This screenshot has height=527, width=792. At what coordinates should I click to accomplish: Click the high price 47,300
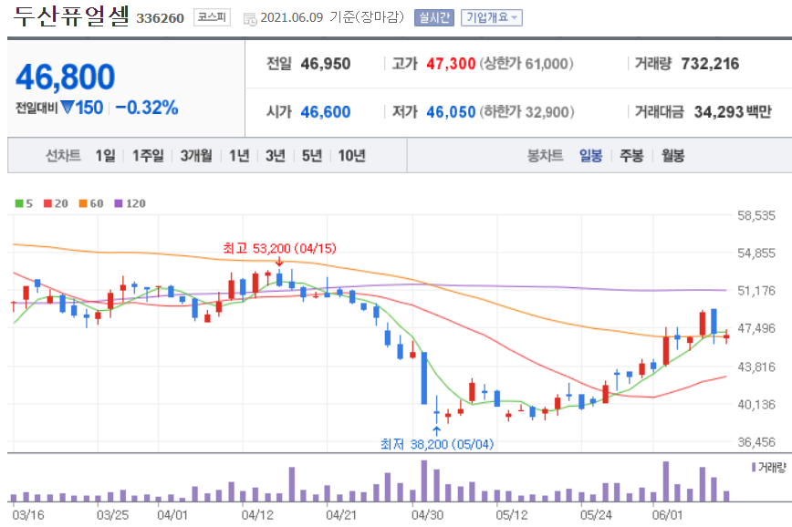pos(451,64)
